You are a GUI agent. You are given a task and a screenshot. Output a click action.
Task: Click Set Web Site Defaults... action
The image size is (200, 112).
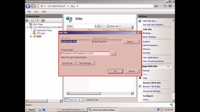[154, 25]
